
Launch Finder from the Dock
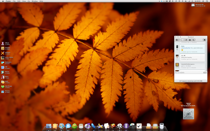49,126
